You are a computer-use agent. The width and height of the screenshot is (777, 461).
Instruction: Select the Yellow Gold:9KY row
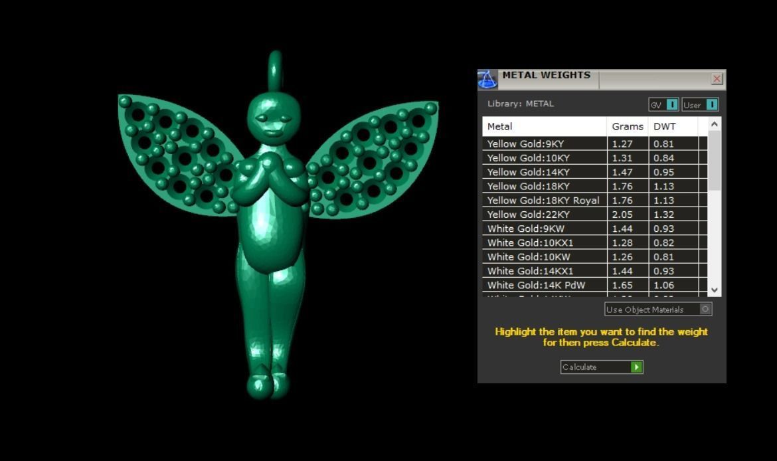[594, 143]
